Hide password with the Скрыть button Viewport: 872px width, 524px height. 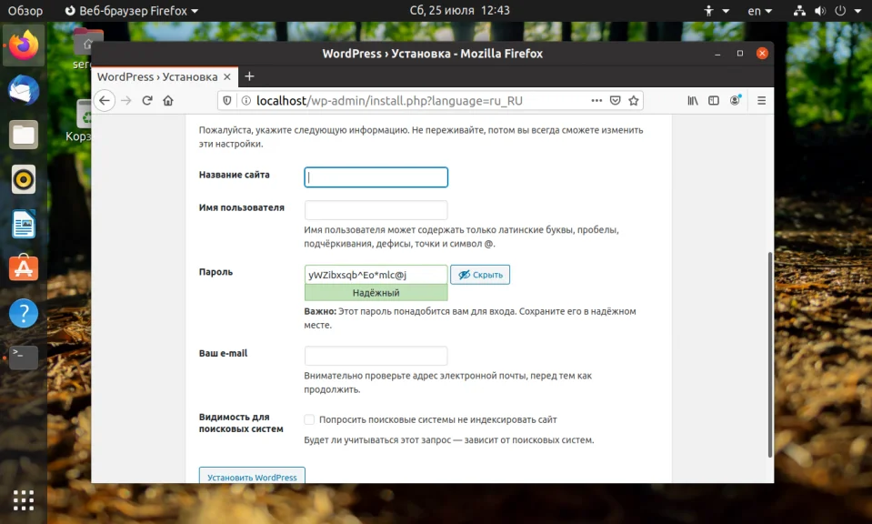(480, 275)
